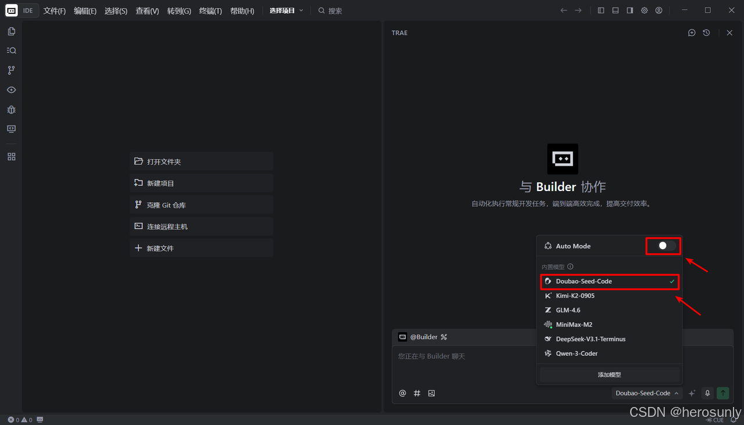Click 打开文件夹 button
744x425 pixels.
201,161
